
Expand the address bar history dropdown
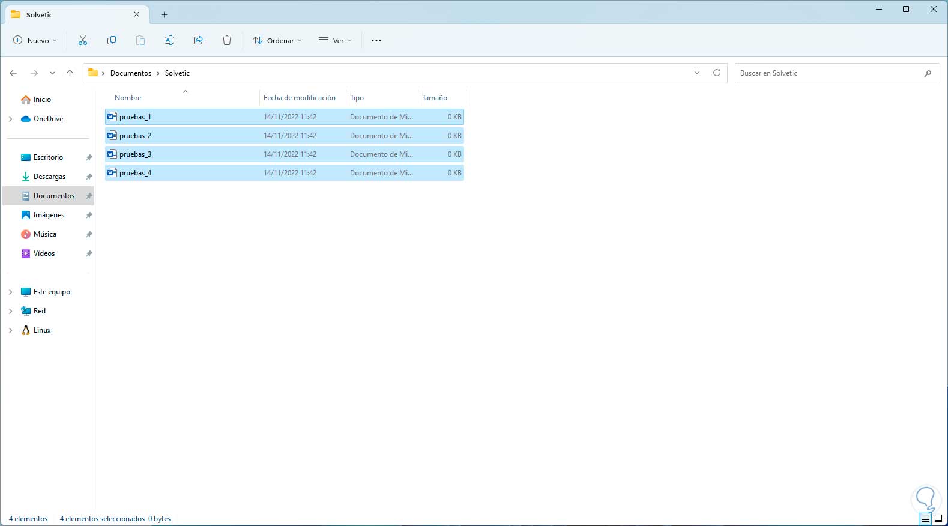697,73
